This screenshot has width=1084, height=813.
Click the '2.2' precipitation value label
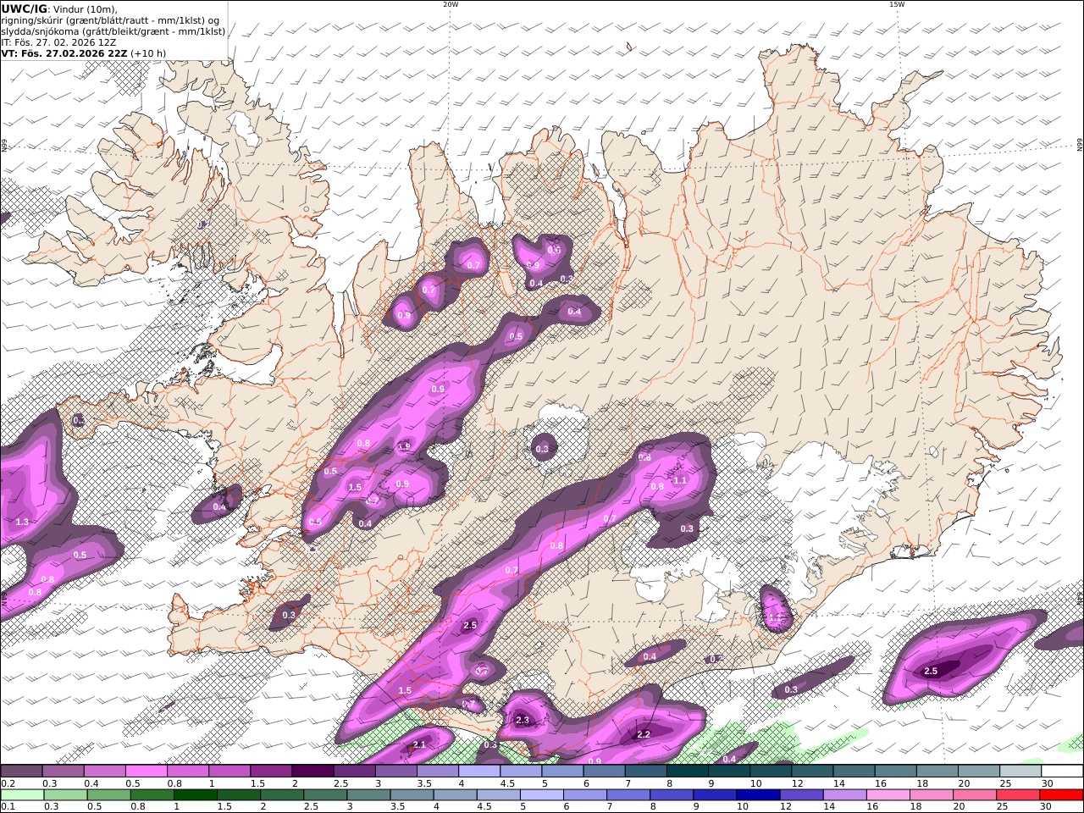click(643, 734)
